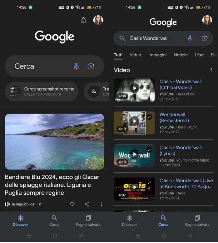This screenshot has width=218, height=243.
Task: Play Wonderwall (Remastered) thumbnail
Action: (134, 123)
